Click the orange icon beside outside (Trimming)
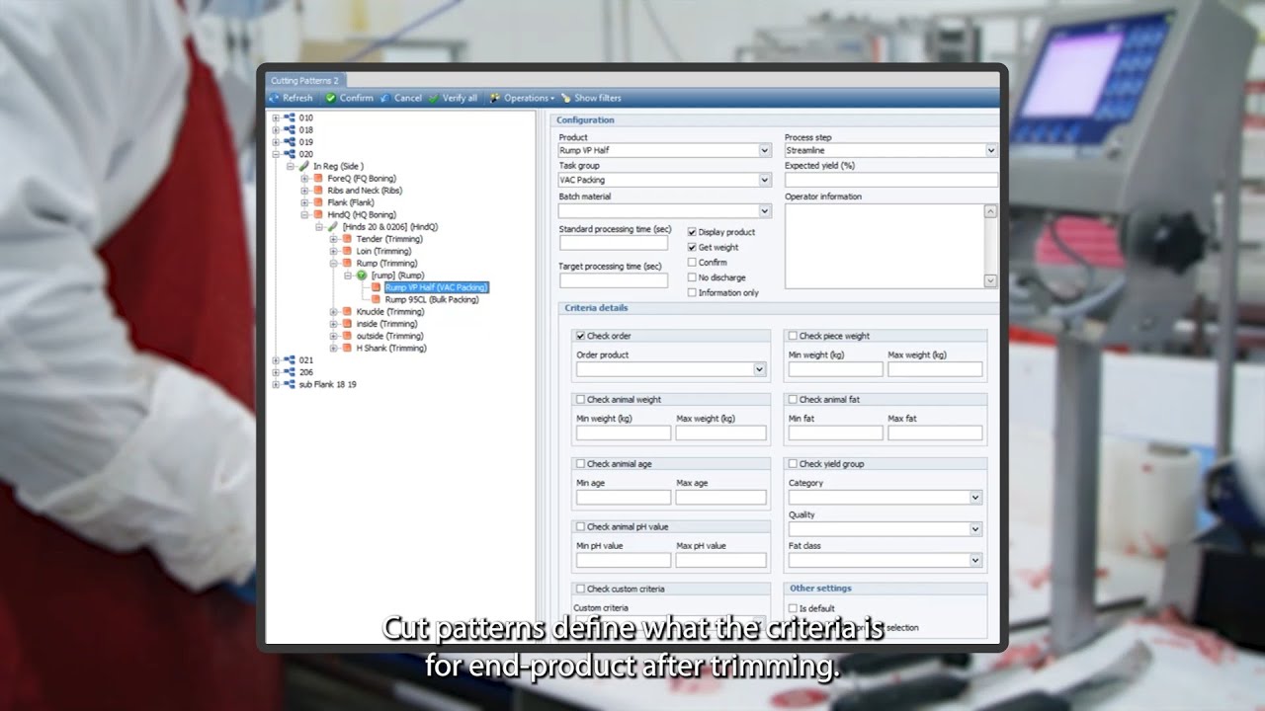 tap(347, 336)
